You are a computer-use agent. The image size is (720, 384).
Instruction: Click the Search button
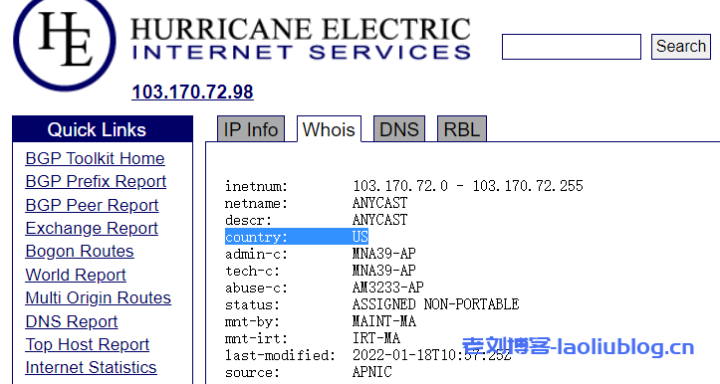click(680, 47)
